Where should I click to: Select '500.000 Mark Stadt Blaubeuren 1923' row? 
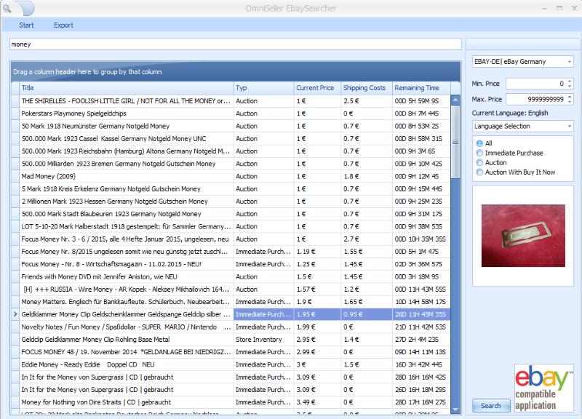pos(231,214)
